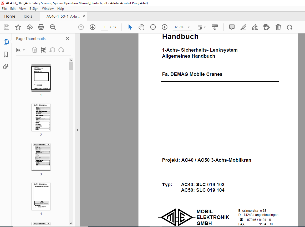This screenshot has height=227, width=305.
Task: Open the Window menu
Action: [48, 9]
